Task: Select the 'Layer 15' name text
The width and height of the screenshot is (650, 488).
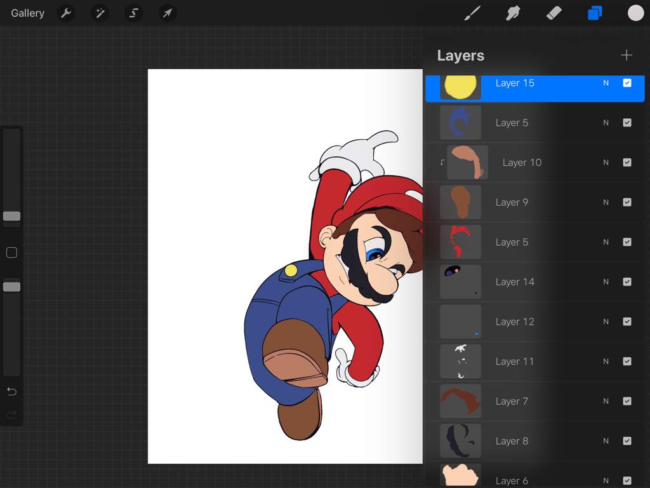Action: coord(515,83)
